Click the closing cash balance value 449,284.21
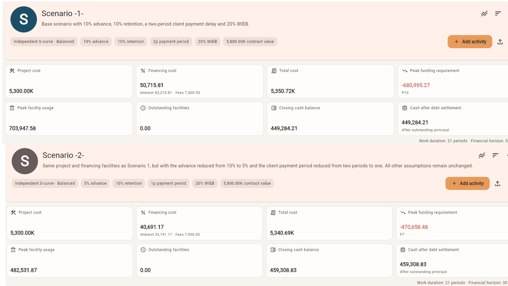Viewport: 508px width, 286px height. point(284,128)
